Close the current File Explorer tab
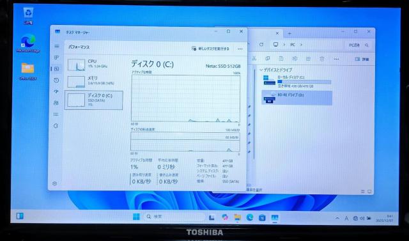The height and width of the screenshot is (241, 409). pos(277,33)
